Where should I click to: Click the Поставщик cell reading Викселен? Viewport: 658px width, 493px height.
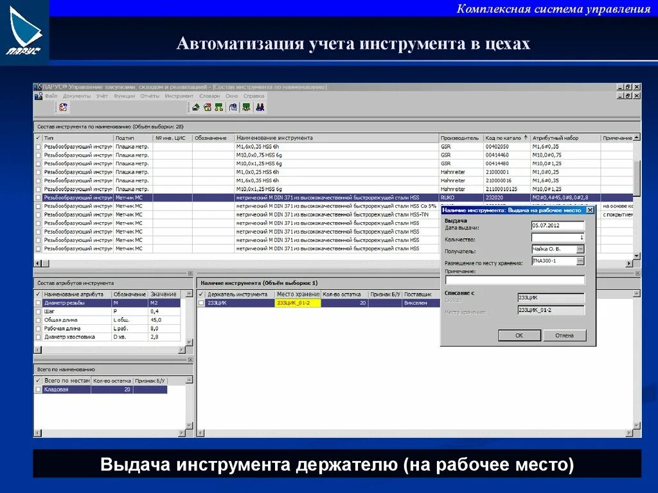tap(421, 303)
